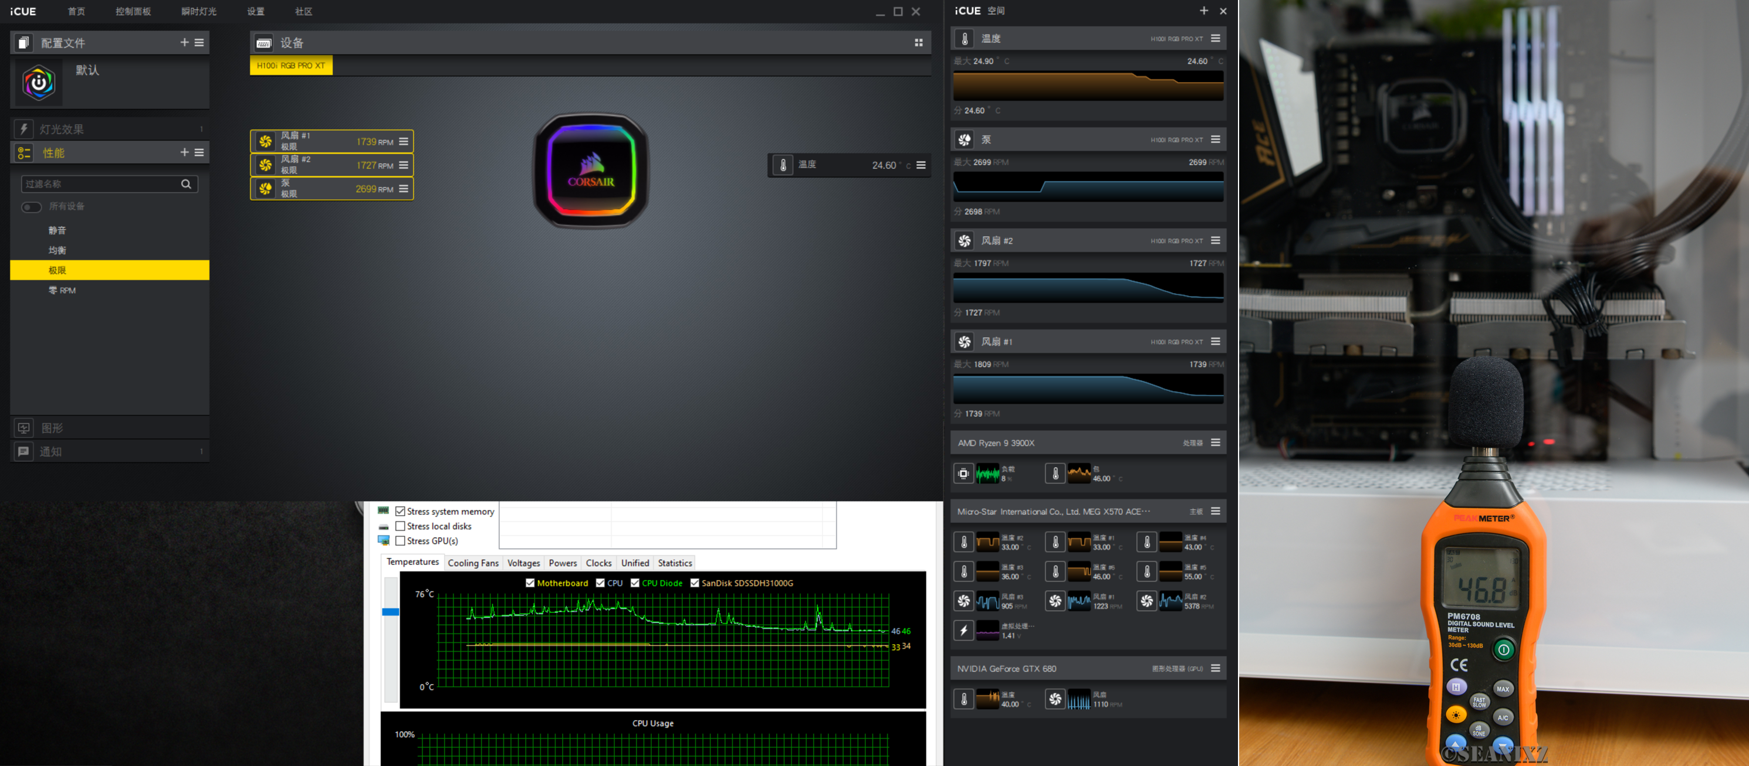
Task: Click the Corsair H100i cooler image
Action: click(591, 171)
